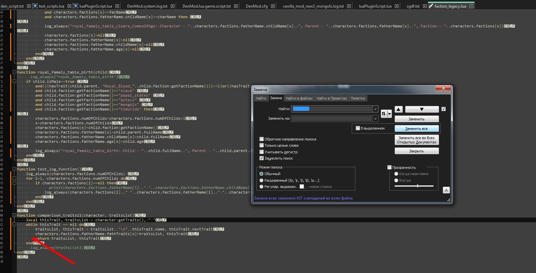Enable Только целые слова checkbox
This screenshot has height=273, width=536.
click(x=261, y=145)
